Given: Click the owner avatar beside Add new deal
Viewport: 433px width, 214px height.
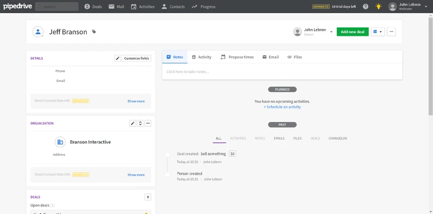Looking at the screenshot, I should pos(297,32).
